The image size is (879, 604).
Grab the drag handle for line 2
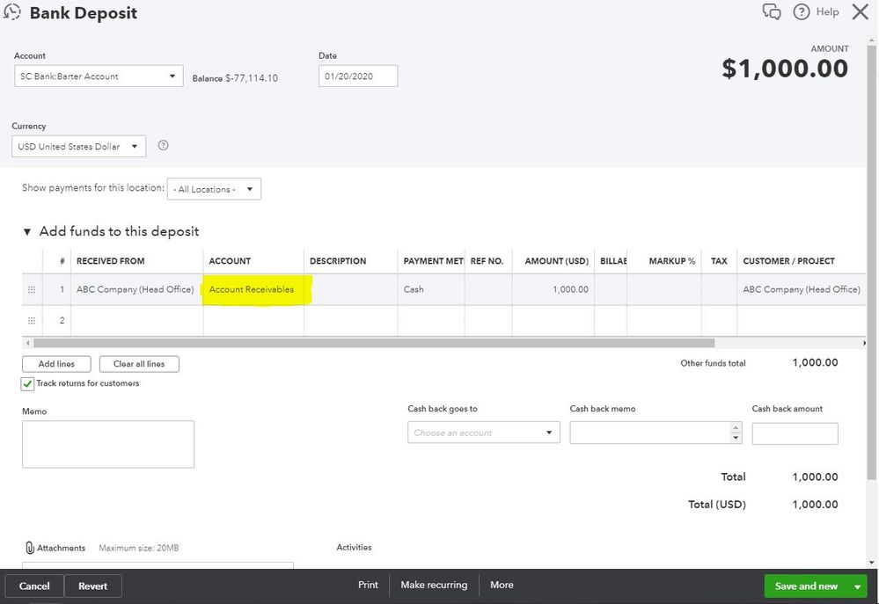point(32,321)
